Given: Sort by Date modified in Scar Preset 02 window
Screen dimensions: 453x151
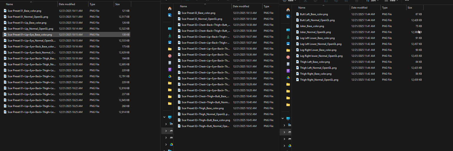Looking at the screenshot, I should 241,6.
